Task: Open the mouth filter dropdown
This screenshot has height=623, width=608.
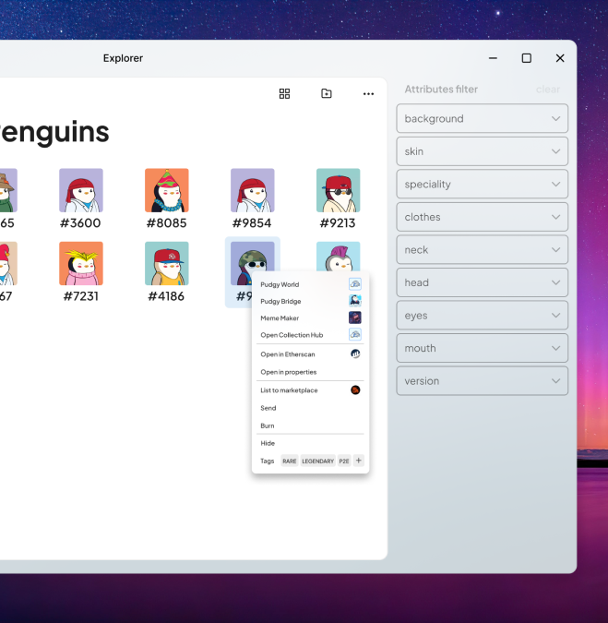Action: coord(483,348)
